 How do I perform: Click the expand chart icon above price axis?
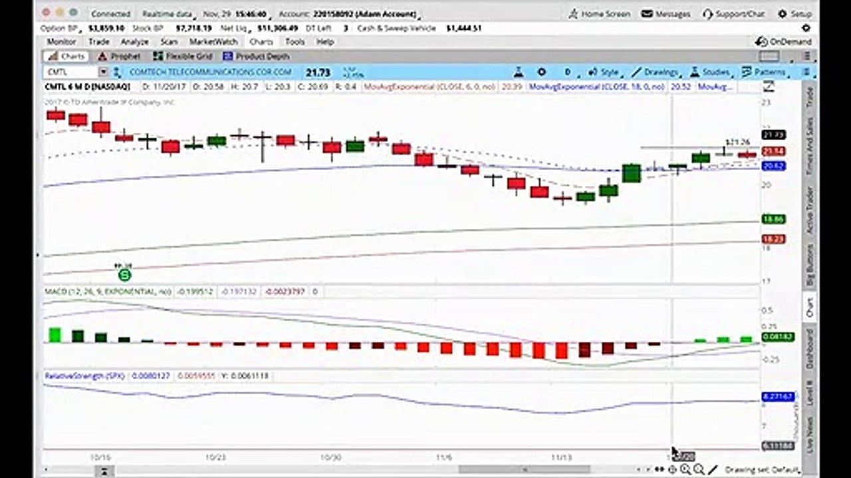click(x=769, y=86)
